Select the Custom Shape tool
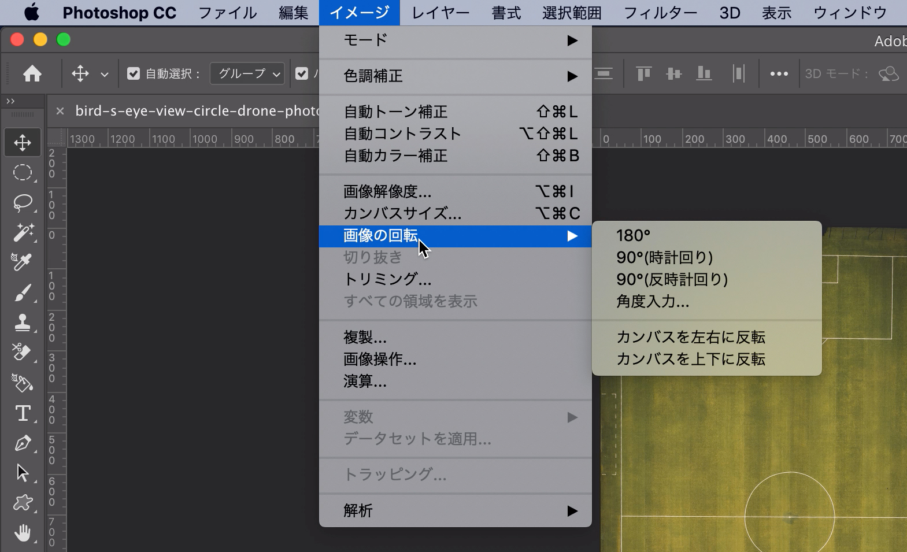This screenshot has width=907, height=552. (23, 503)
